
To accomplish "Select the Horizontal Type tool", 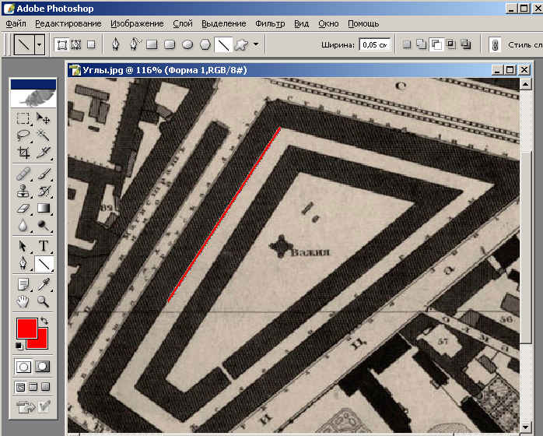I will point(44,246).
